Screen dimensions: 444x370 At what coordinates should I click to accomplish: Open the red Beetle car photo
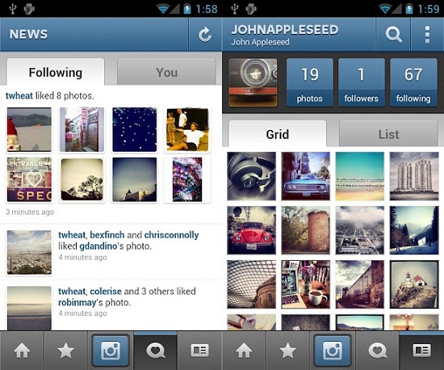point(251,230)
